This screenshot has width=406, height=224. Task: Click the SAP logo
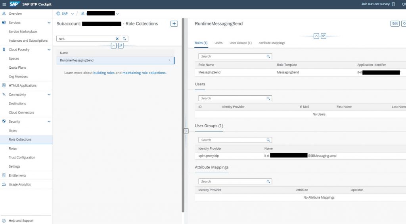coord(15,4)
